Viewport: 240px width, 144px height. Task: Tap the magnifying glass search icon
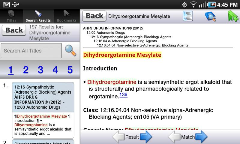[70, 50]
